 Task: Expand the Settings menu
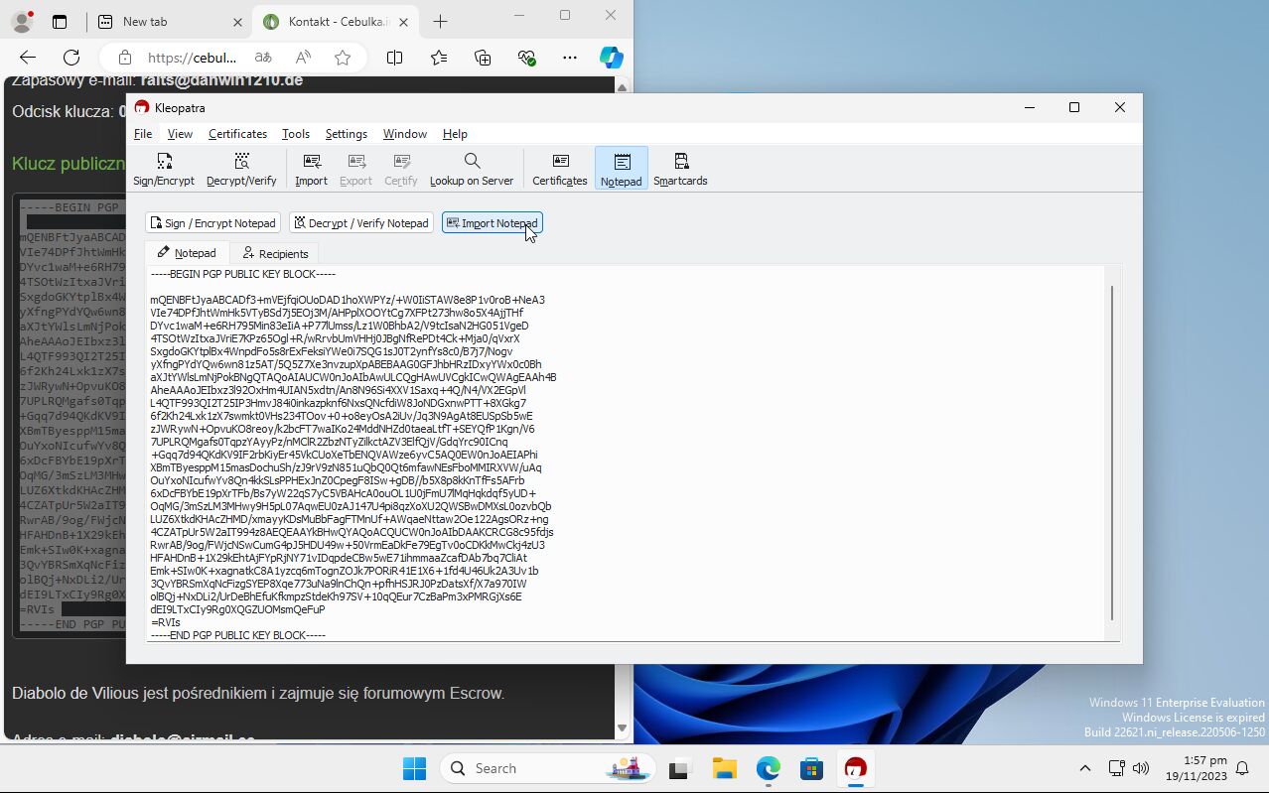pyautogui.click(x=346, y=134)
